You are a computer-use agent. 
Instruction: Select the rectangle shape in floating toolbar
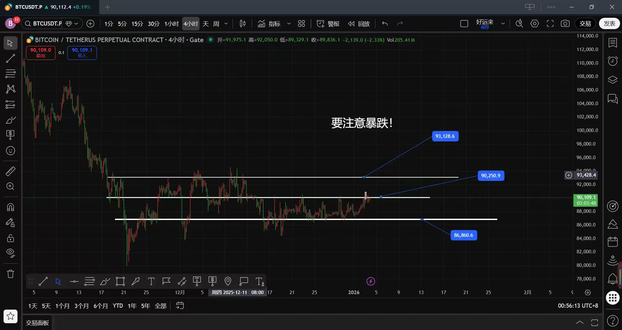[x=120, y=281]
